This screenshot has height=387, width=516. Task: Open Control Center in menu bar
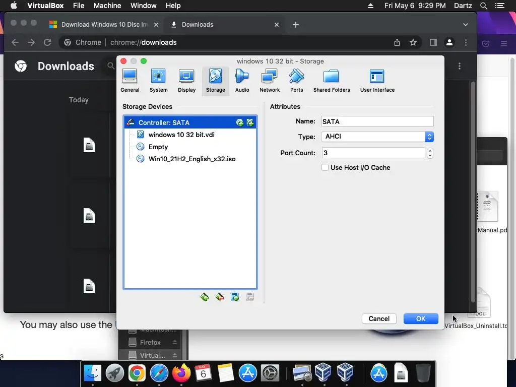(499, 6)
